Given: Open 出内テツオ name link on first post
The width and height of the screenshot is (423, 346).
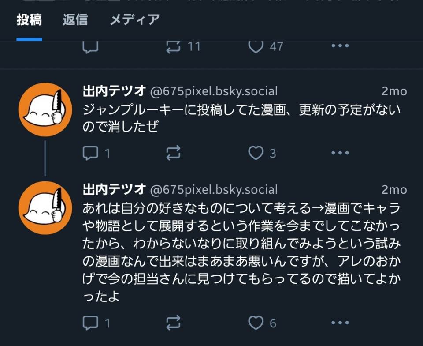Looking at the screenshot, I should pyautogui.click(x=114, y=91).
